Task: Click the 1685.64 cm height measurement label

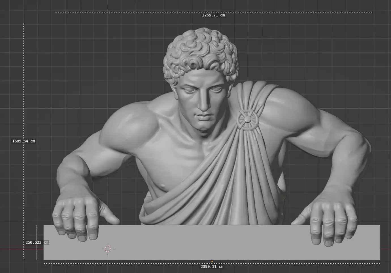Action: pyautogui.click(x=24, y=141)
